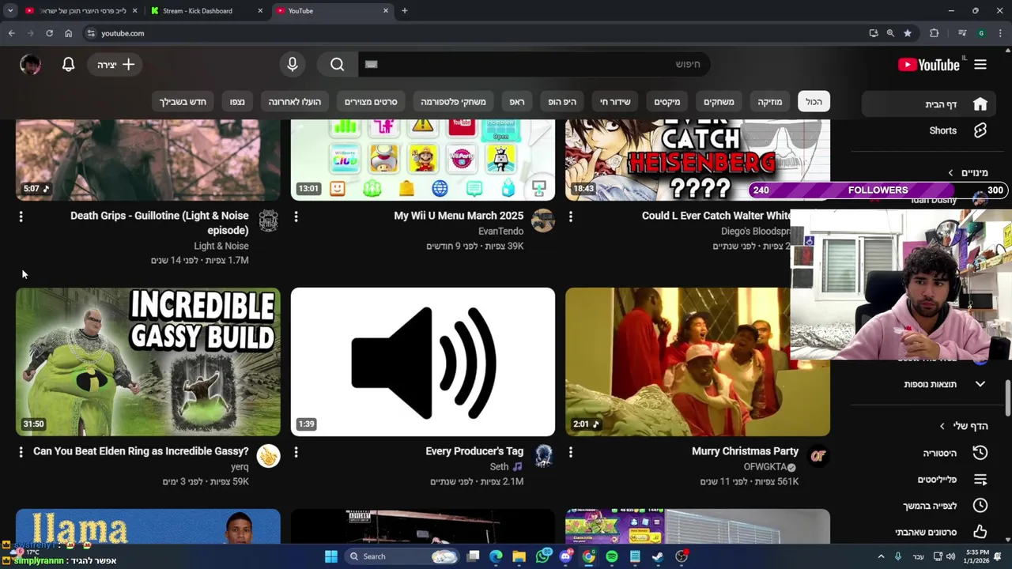Screen dimensions: 1012x569
Task: Open the account avatar menu
Action: pos(30,65)
